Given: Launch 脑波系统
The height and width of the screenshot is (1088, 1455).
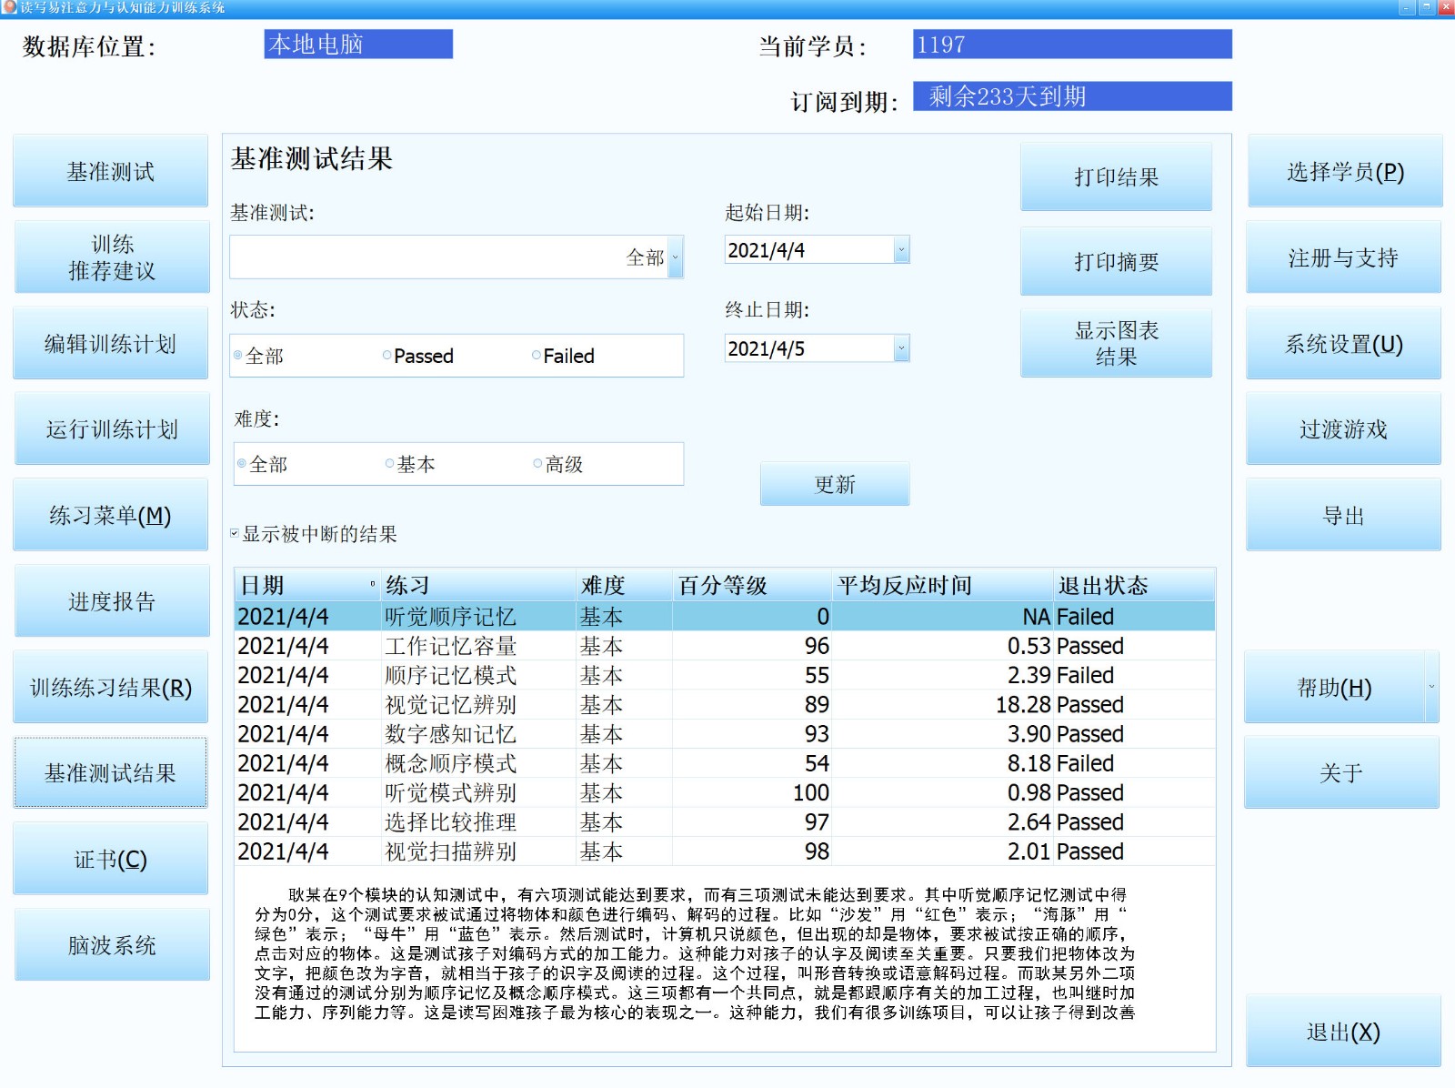Looking at the screenshot, I should pyautogui.click(x=111, y=944).
